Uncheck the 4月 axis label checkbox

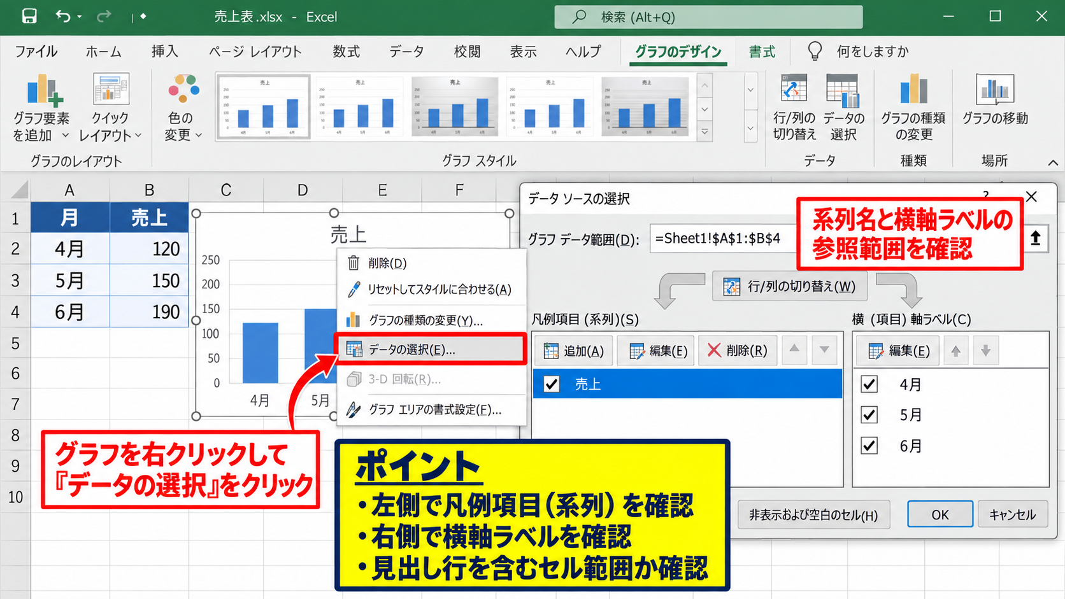tap(869, 384)
